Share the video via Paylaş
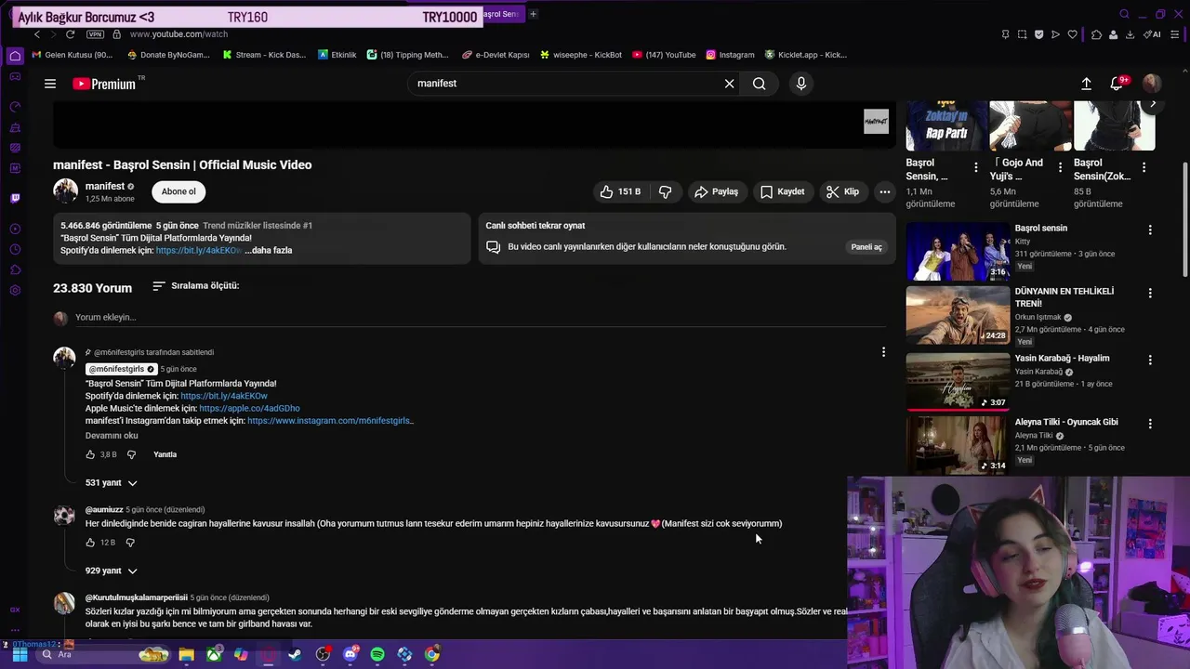Screen dimensions: 1190x669 (x=716, y=191)
